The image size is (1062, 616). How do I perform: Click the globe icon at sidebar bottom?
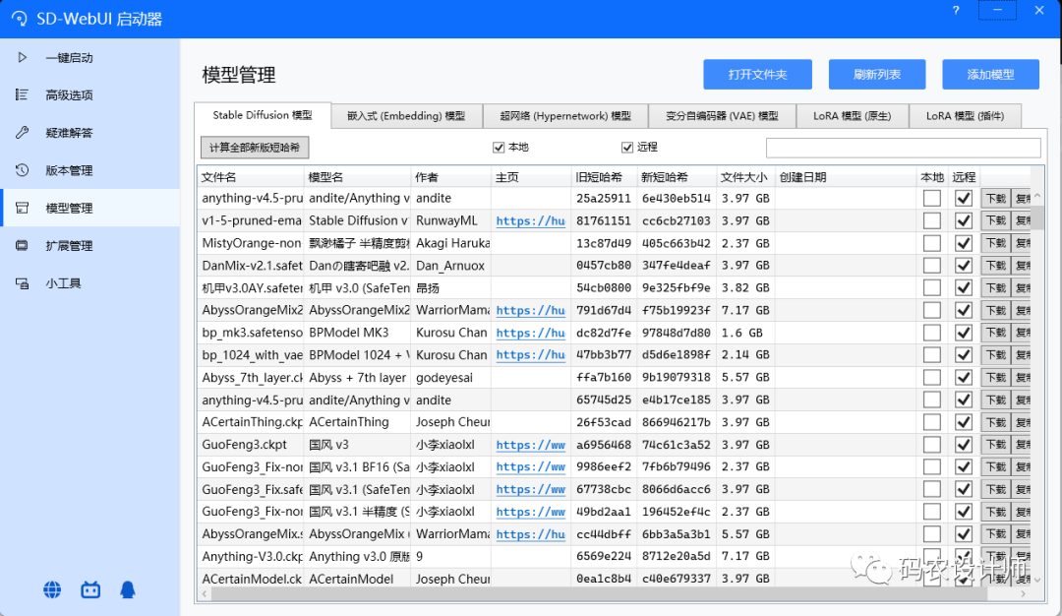click(52, 589)
